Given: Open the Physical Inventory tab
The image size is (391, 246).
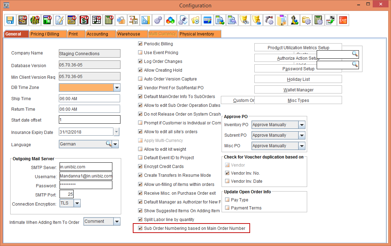Looking at the screenshot, I should pos(197,34).
